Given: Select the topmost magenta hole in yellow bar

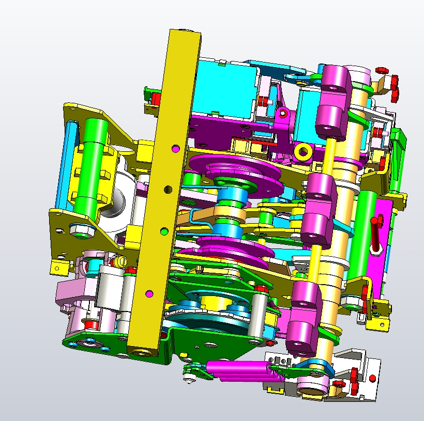Looking at the screenshot, I should tap(176, 148).
